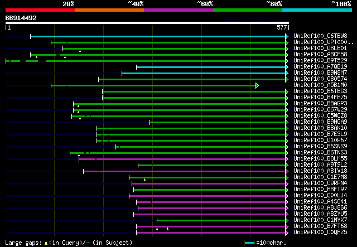The width and height of the screenshot is (357, 247).
Task: Select the UniRef100_A8J8G6 label
Action: [320, 207]
